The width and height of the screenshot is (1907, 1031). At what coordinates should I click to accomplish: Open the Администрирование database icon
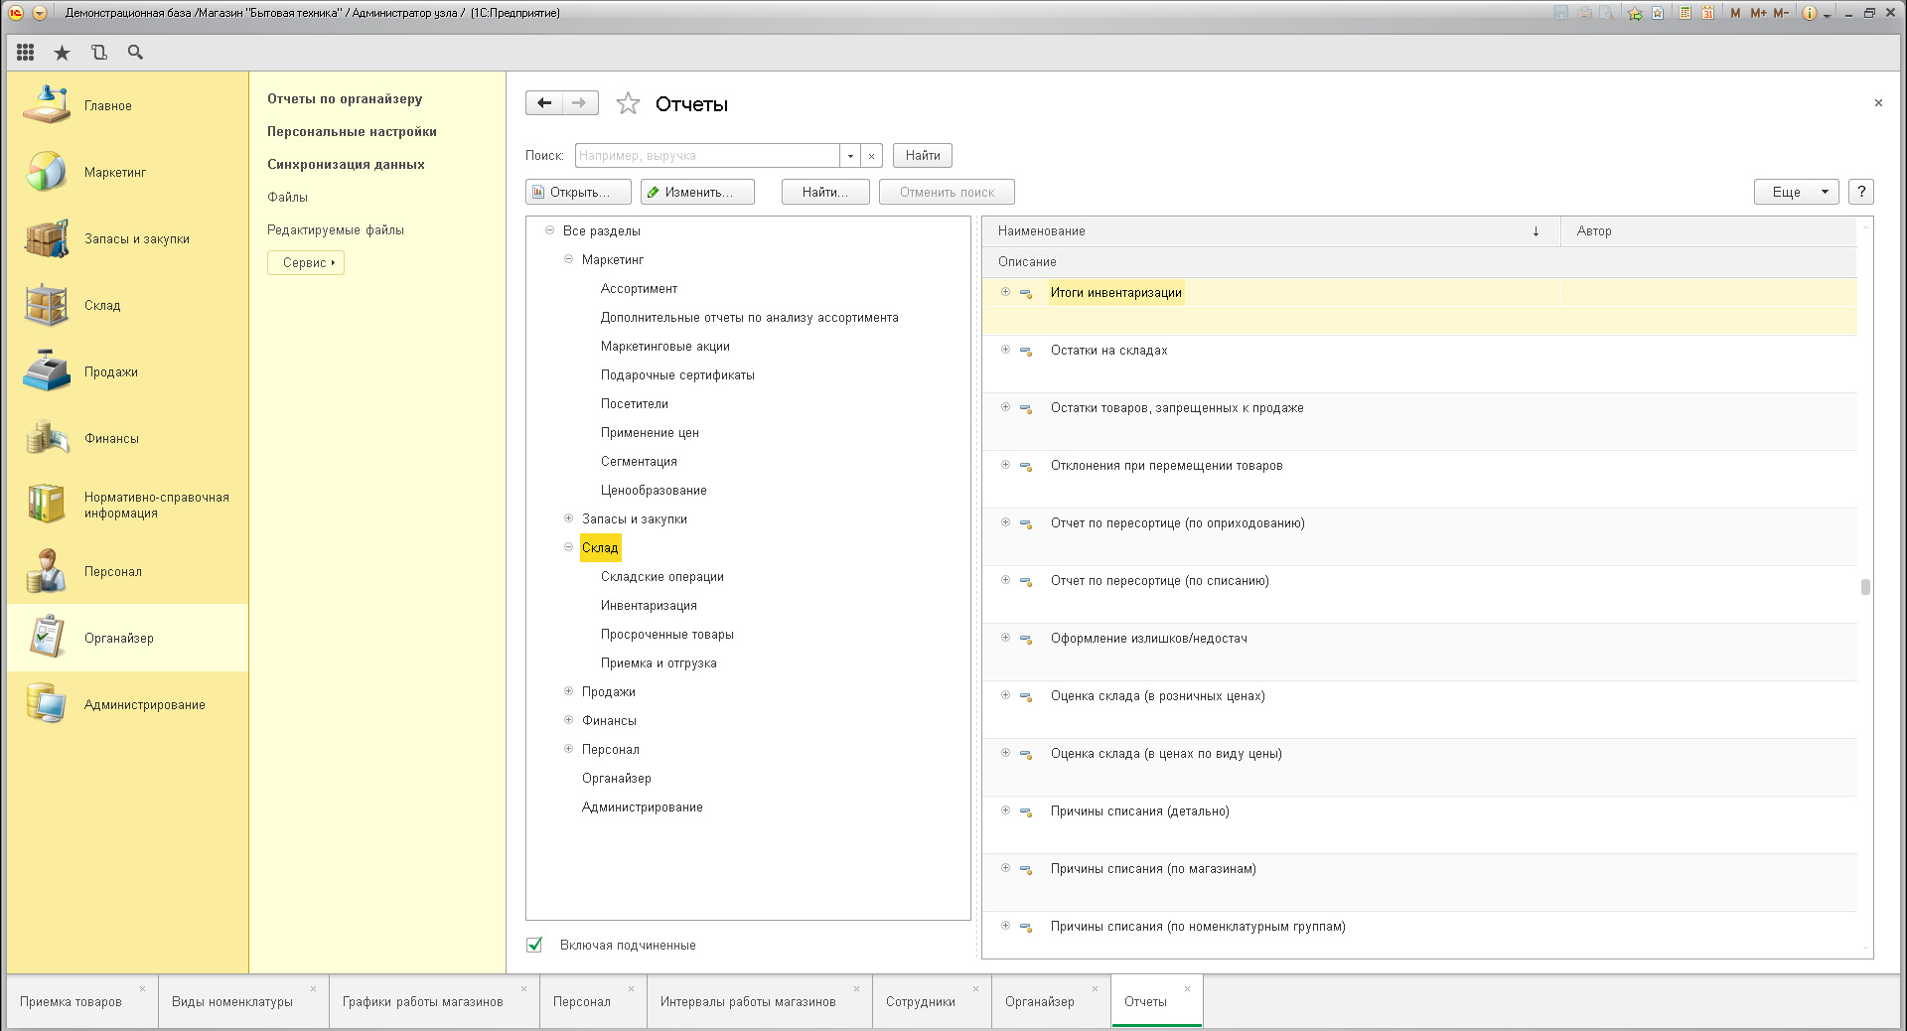47,704
